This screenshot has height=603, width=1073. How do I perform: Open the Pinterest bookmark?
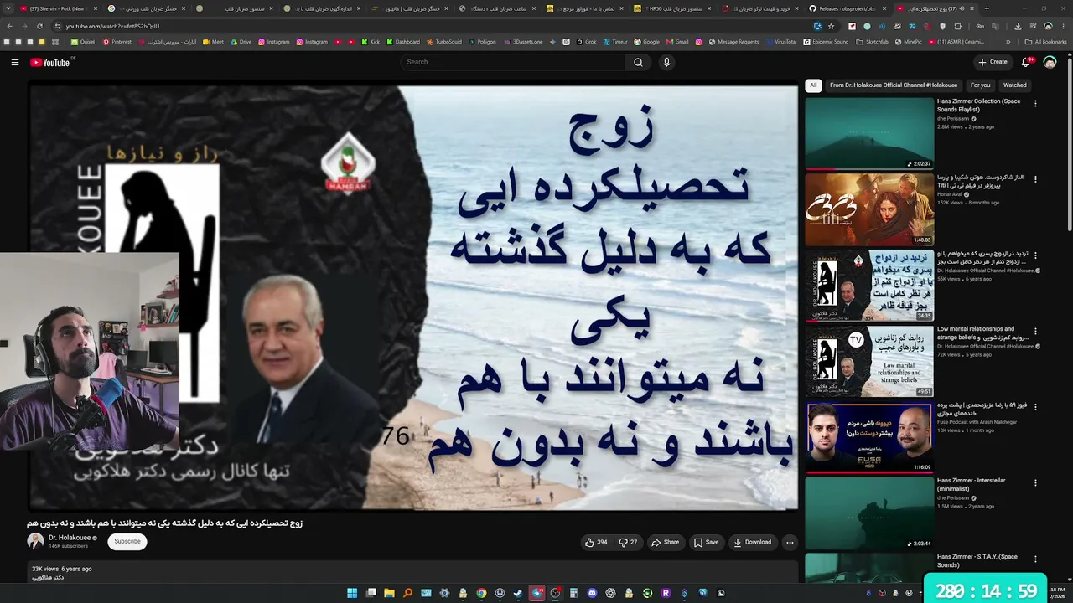coord(117,42)
